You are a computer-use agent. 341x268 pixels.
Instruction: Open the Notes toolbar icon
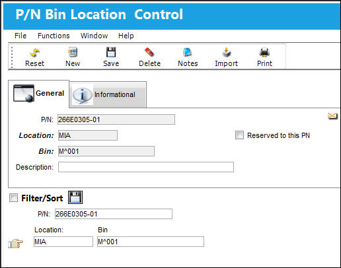click(x=188, y=52)
